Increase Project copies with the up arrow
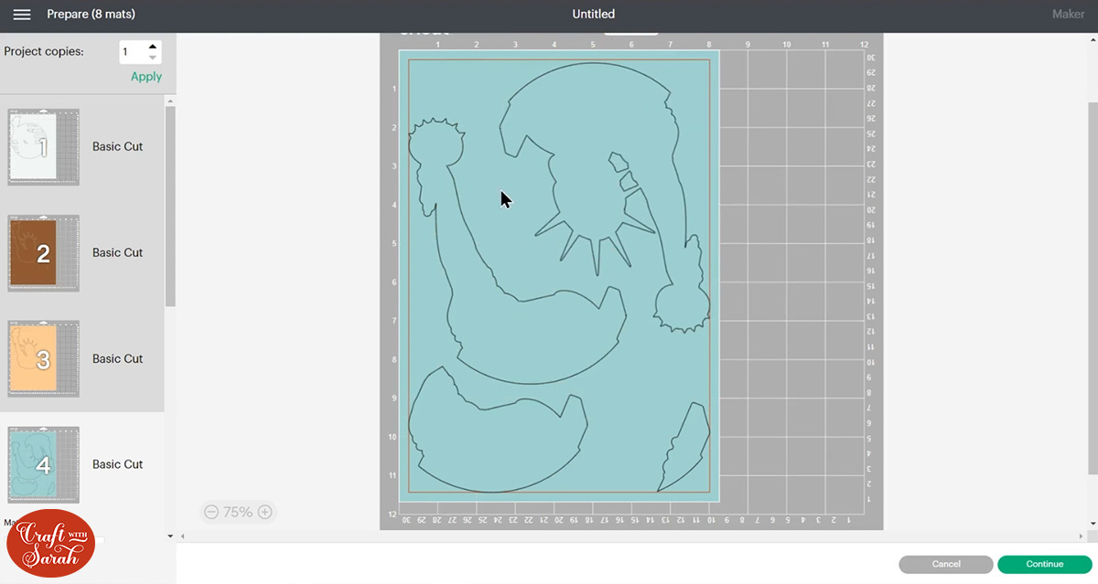This screenshot has height=584, width=1098. [x=152, y=46]
